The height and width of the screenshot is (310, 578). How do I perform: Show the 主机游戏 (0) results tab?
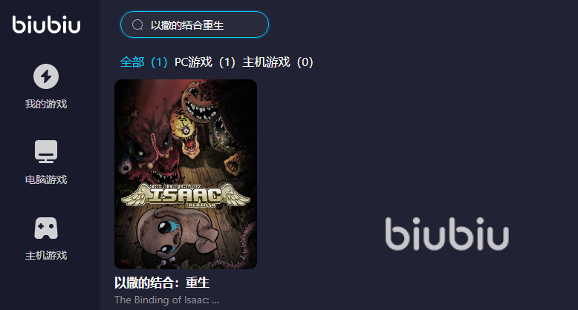tap(278, 62)
